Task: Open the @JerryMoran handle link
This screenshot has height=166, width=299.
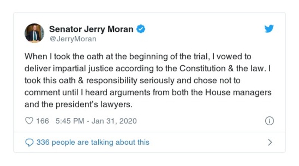Action: pyautogui.click(x=73, y=39)
